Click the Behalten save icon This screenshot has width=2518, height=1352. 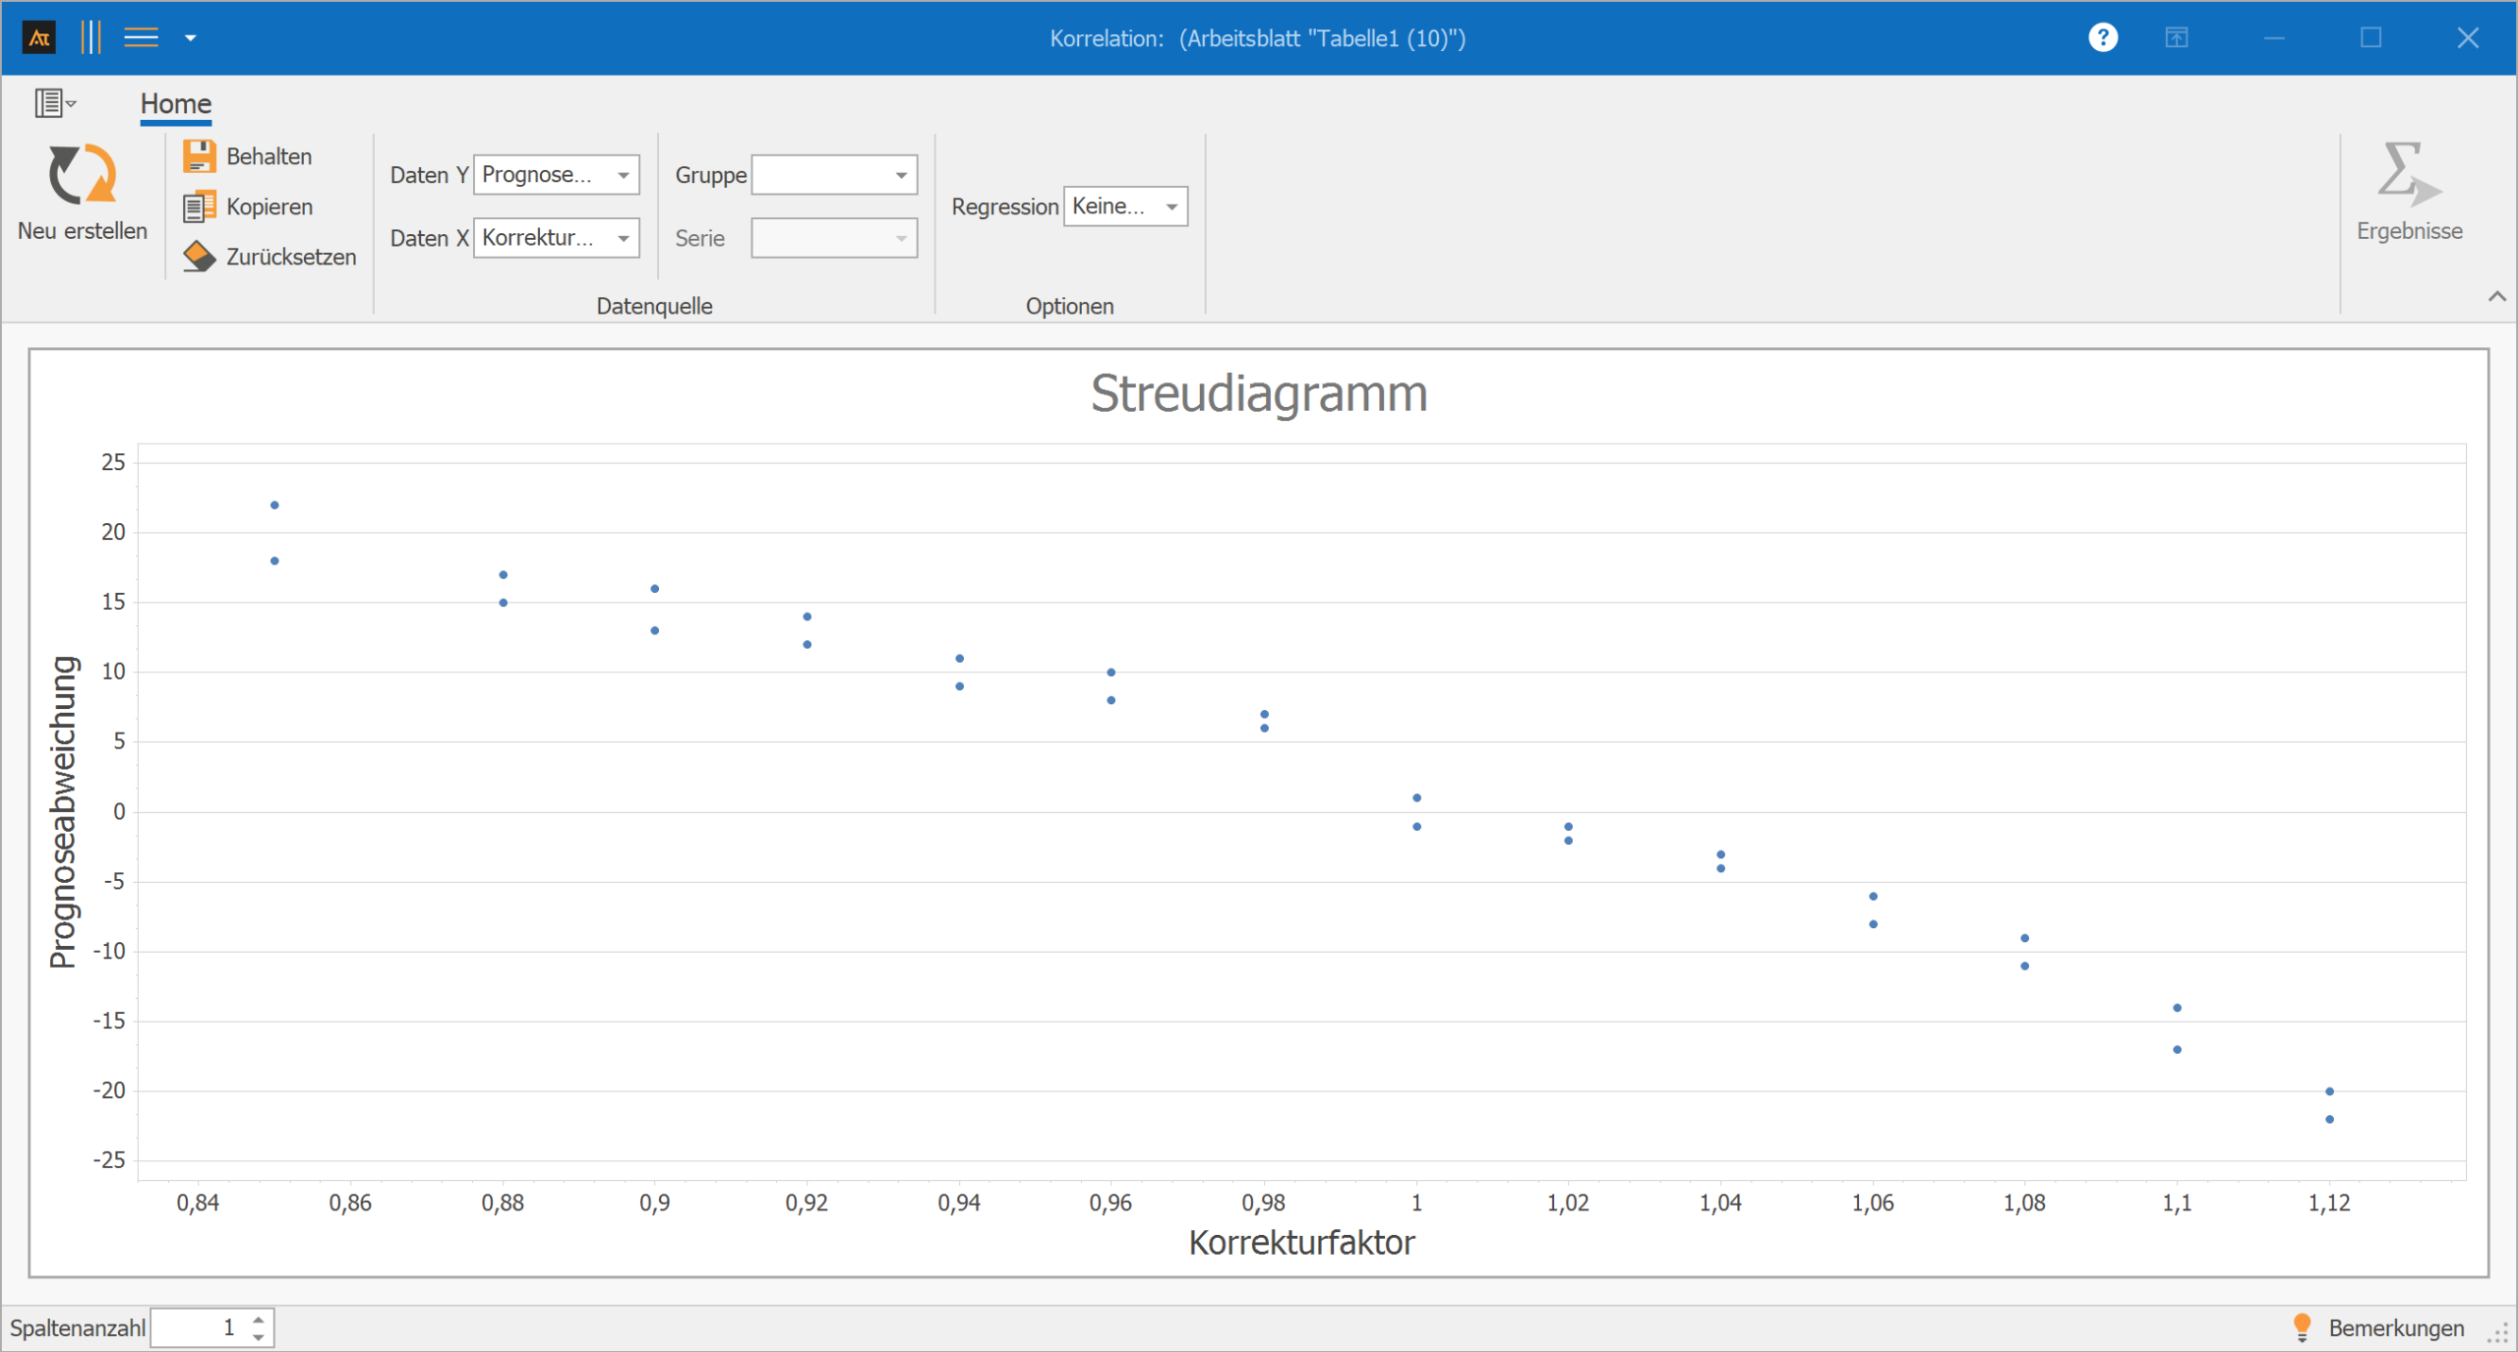point(199,155)
